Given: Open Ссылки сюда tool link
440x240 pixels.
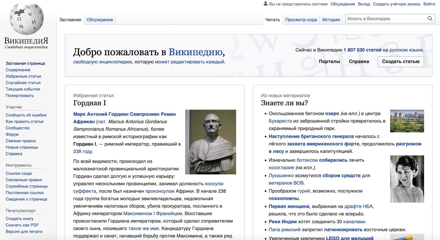Looking at the screenshot, I should coord(19,173).
